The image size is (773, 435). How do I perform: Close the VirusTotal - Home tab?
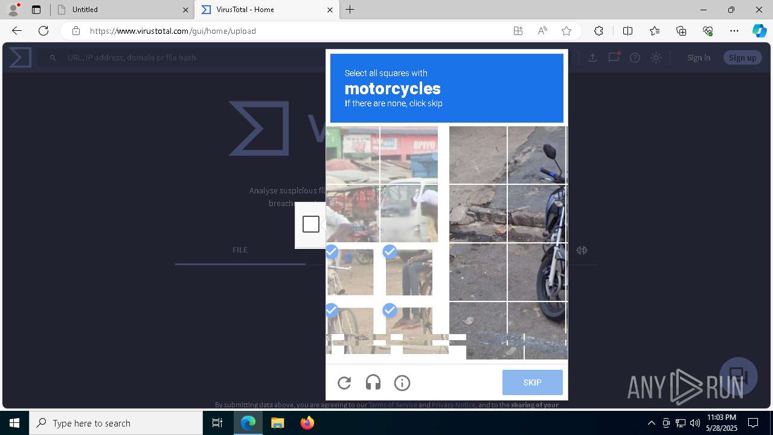click(x=330, y=10)
